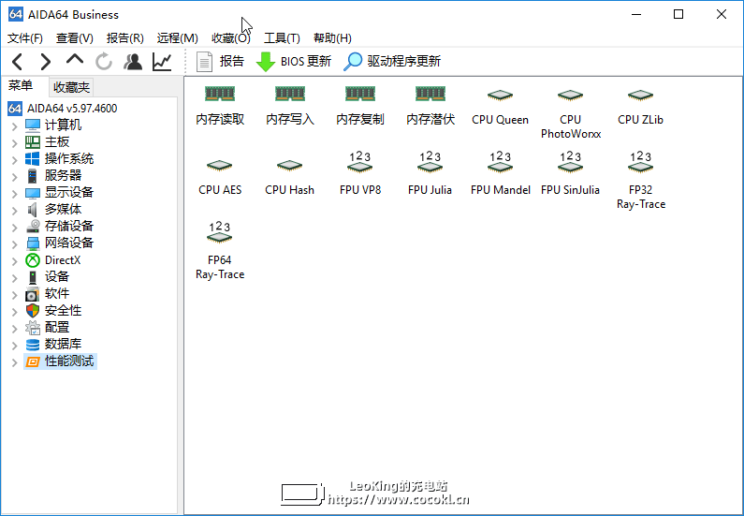Open the 内存写入 memory write benchmark icon
Image resolution: width=744 pixels, height=516 pixels.
(290, 94)
